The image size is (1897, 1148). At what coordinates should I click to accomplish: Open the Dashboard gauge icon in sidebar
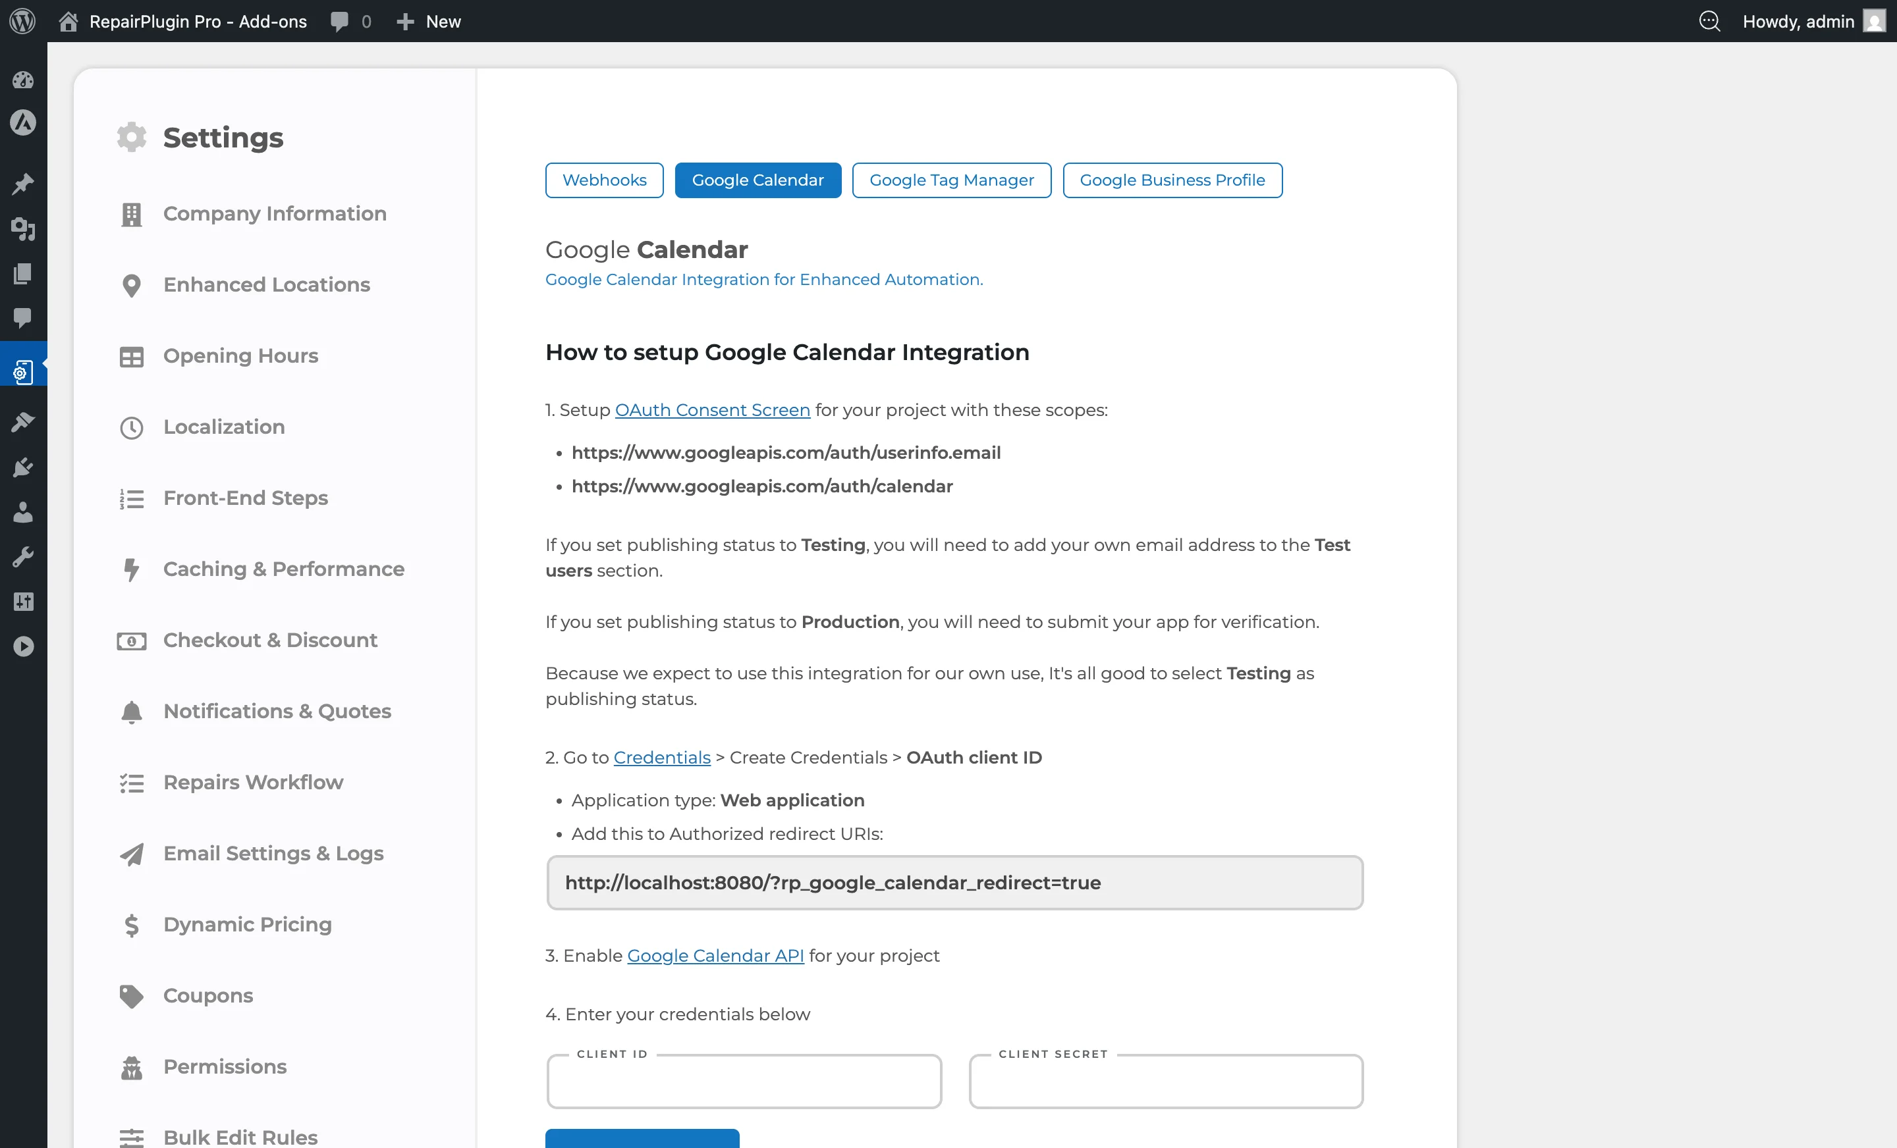[23, 80]
